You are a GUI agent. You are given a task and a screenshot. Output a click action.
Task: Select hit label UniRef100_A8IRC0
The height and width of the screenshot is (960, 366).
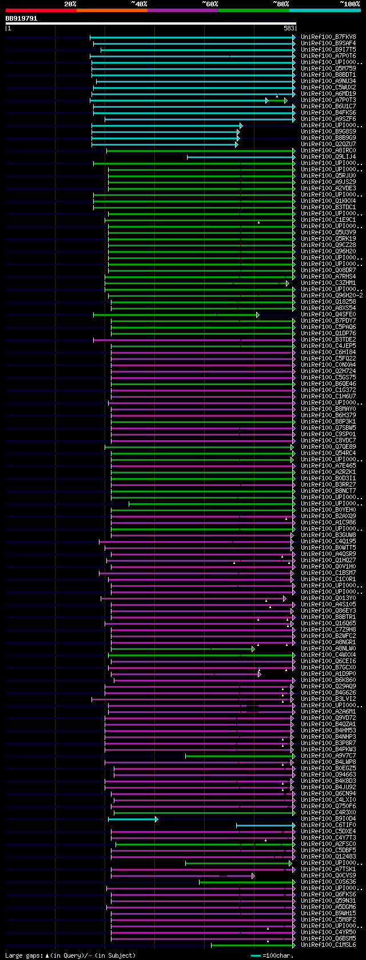coord(328,150)
